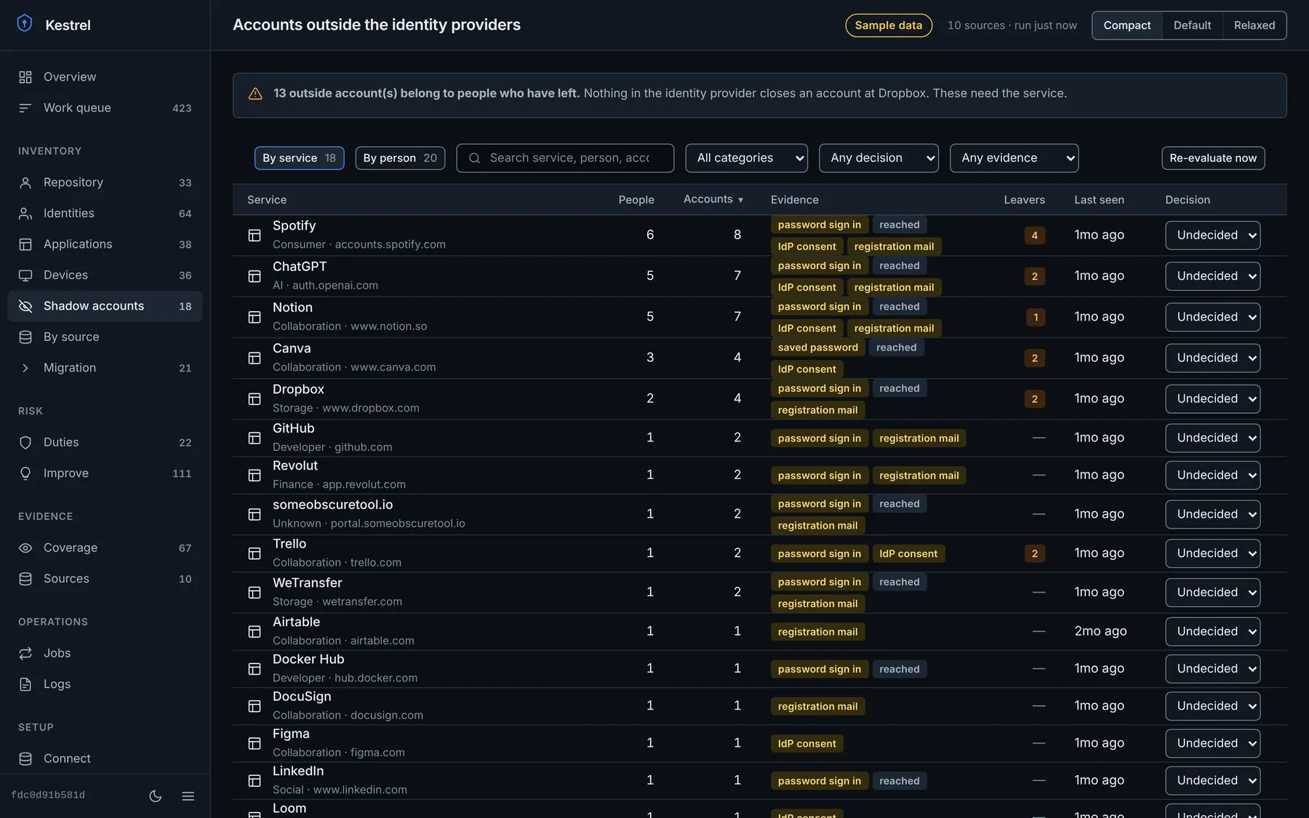
Task: Click the Improve lightbulb icon
Action: 25,473
